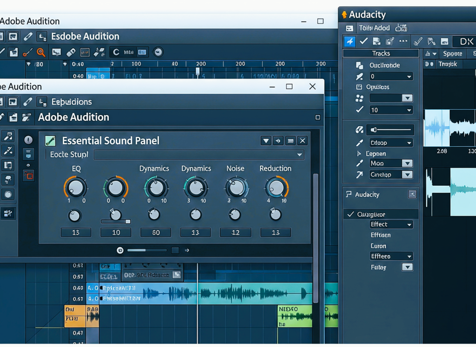Click the green pencil icon of Essential Sound Panel
Image resolution: width=476 pixels, height=347 pixels.
coord(50,141)
